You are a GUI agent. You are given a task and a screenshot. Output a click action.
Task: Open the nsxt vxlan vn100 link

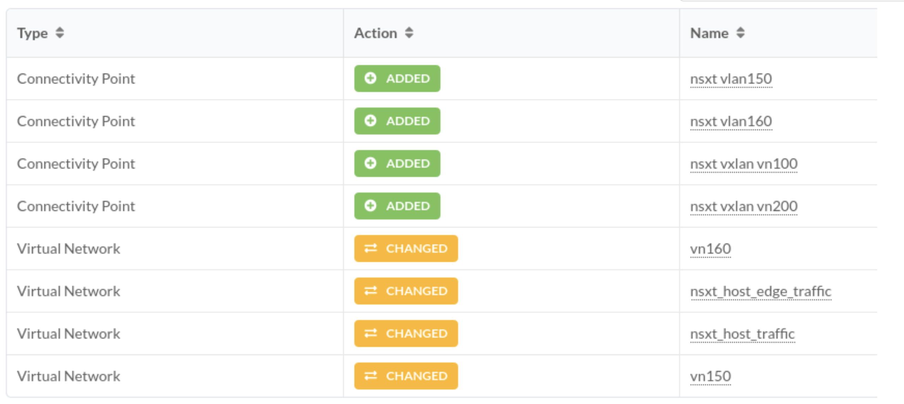click(x=743, y=164)
